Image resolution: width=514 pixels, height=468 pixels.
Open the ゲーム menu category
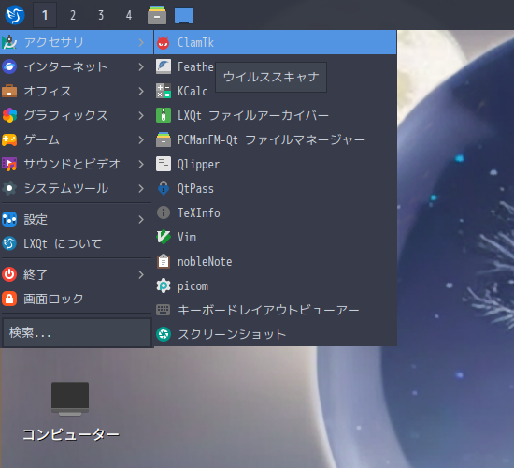[x=77, y=139]
